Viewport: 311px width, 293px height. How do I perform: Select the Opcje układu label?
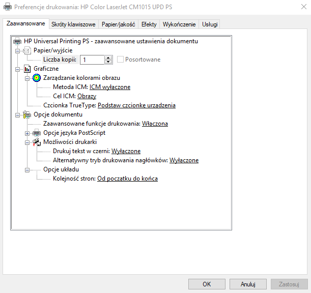click(x=61, y=169)
